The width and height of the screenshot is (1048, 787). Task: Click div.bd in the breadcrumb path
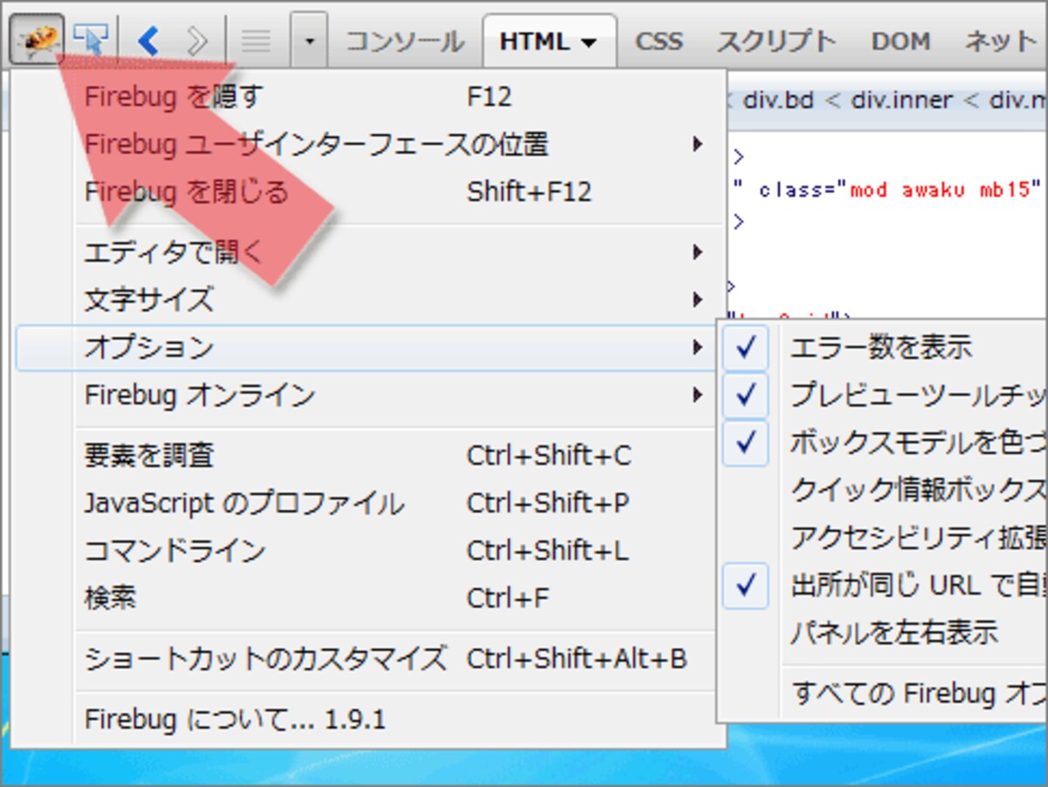779,100
